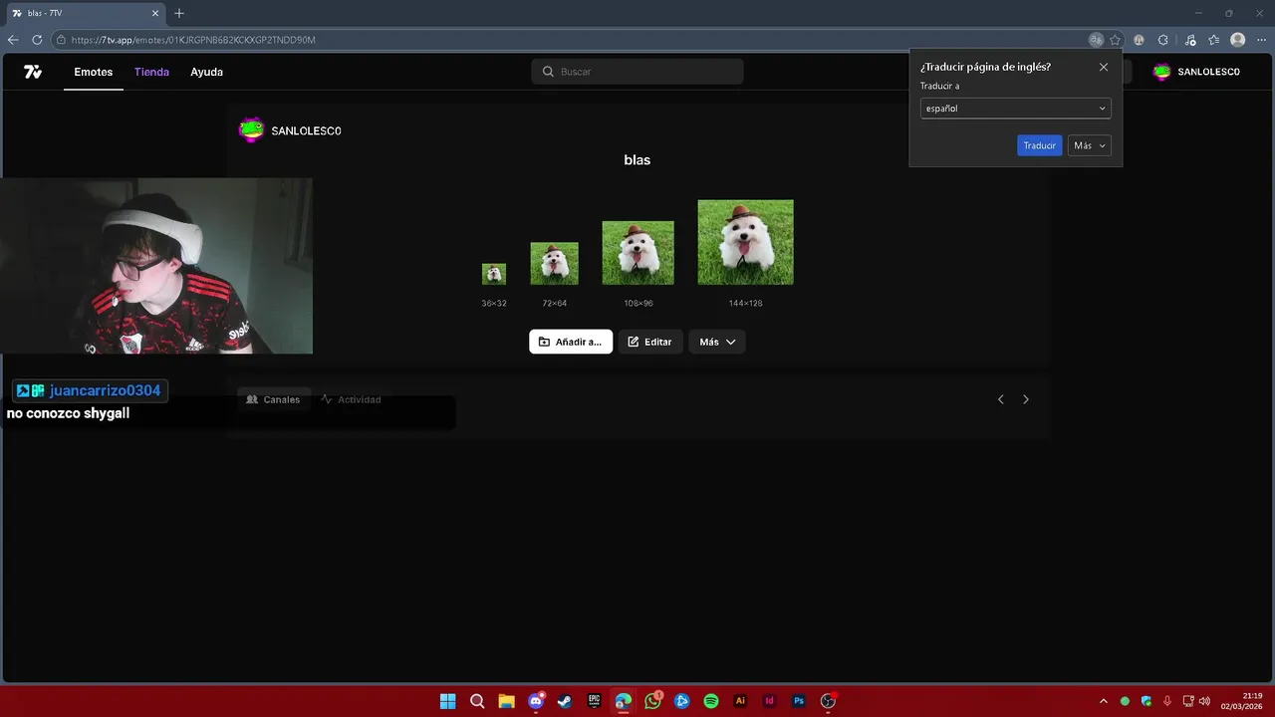Click the microphone tray icon
Screen dimensions: 1275x717
point(1166,701)
